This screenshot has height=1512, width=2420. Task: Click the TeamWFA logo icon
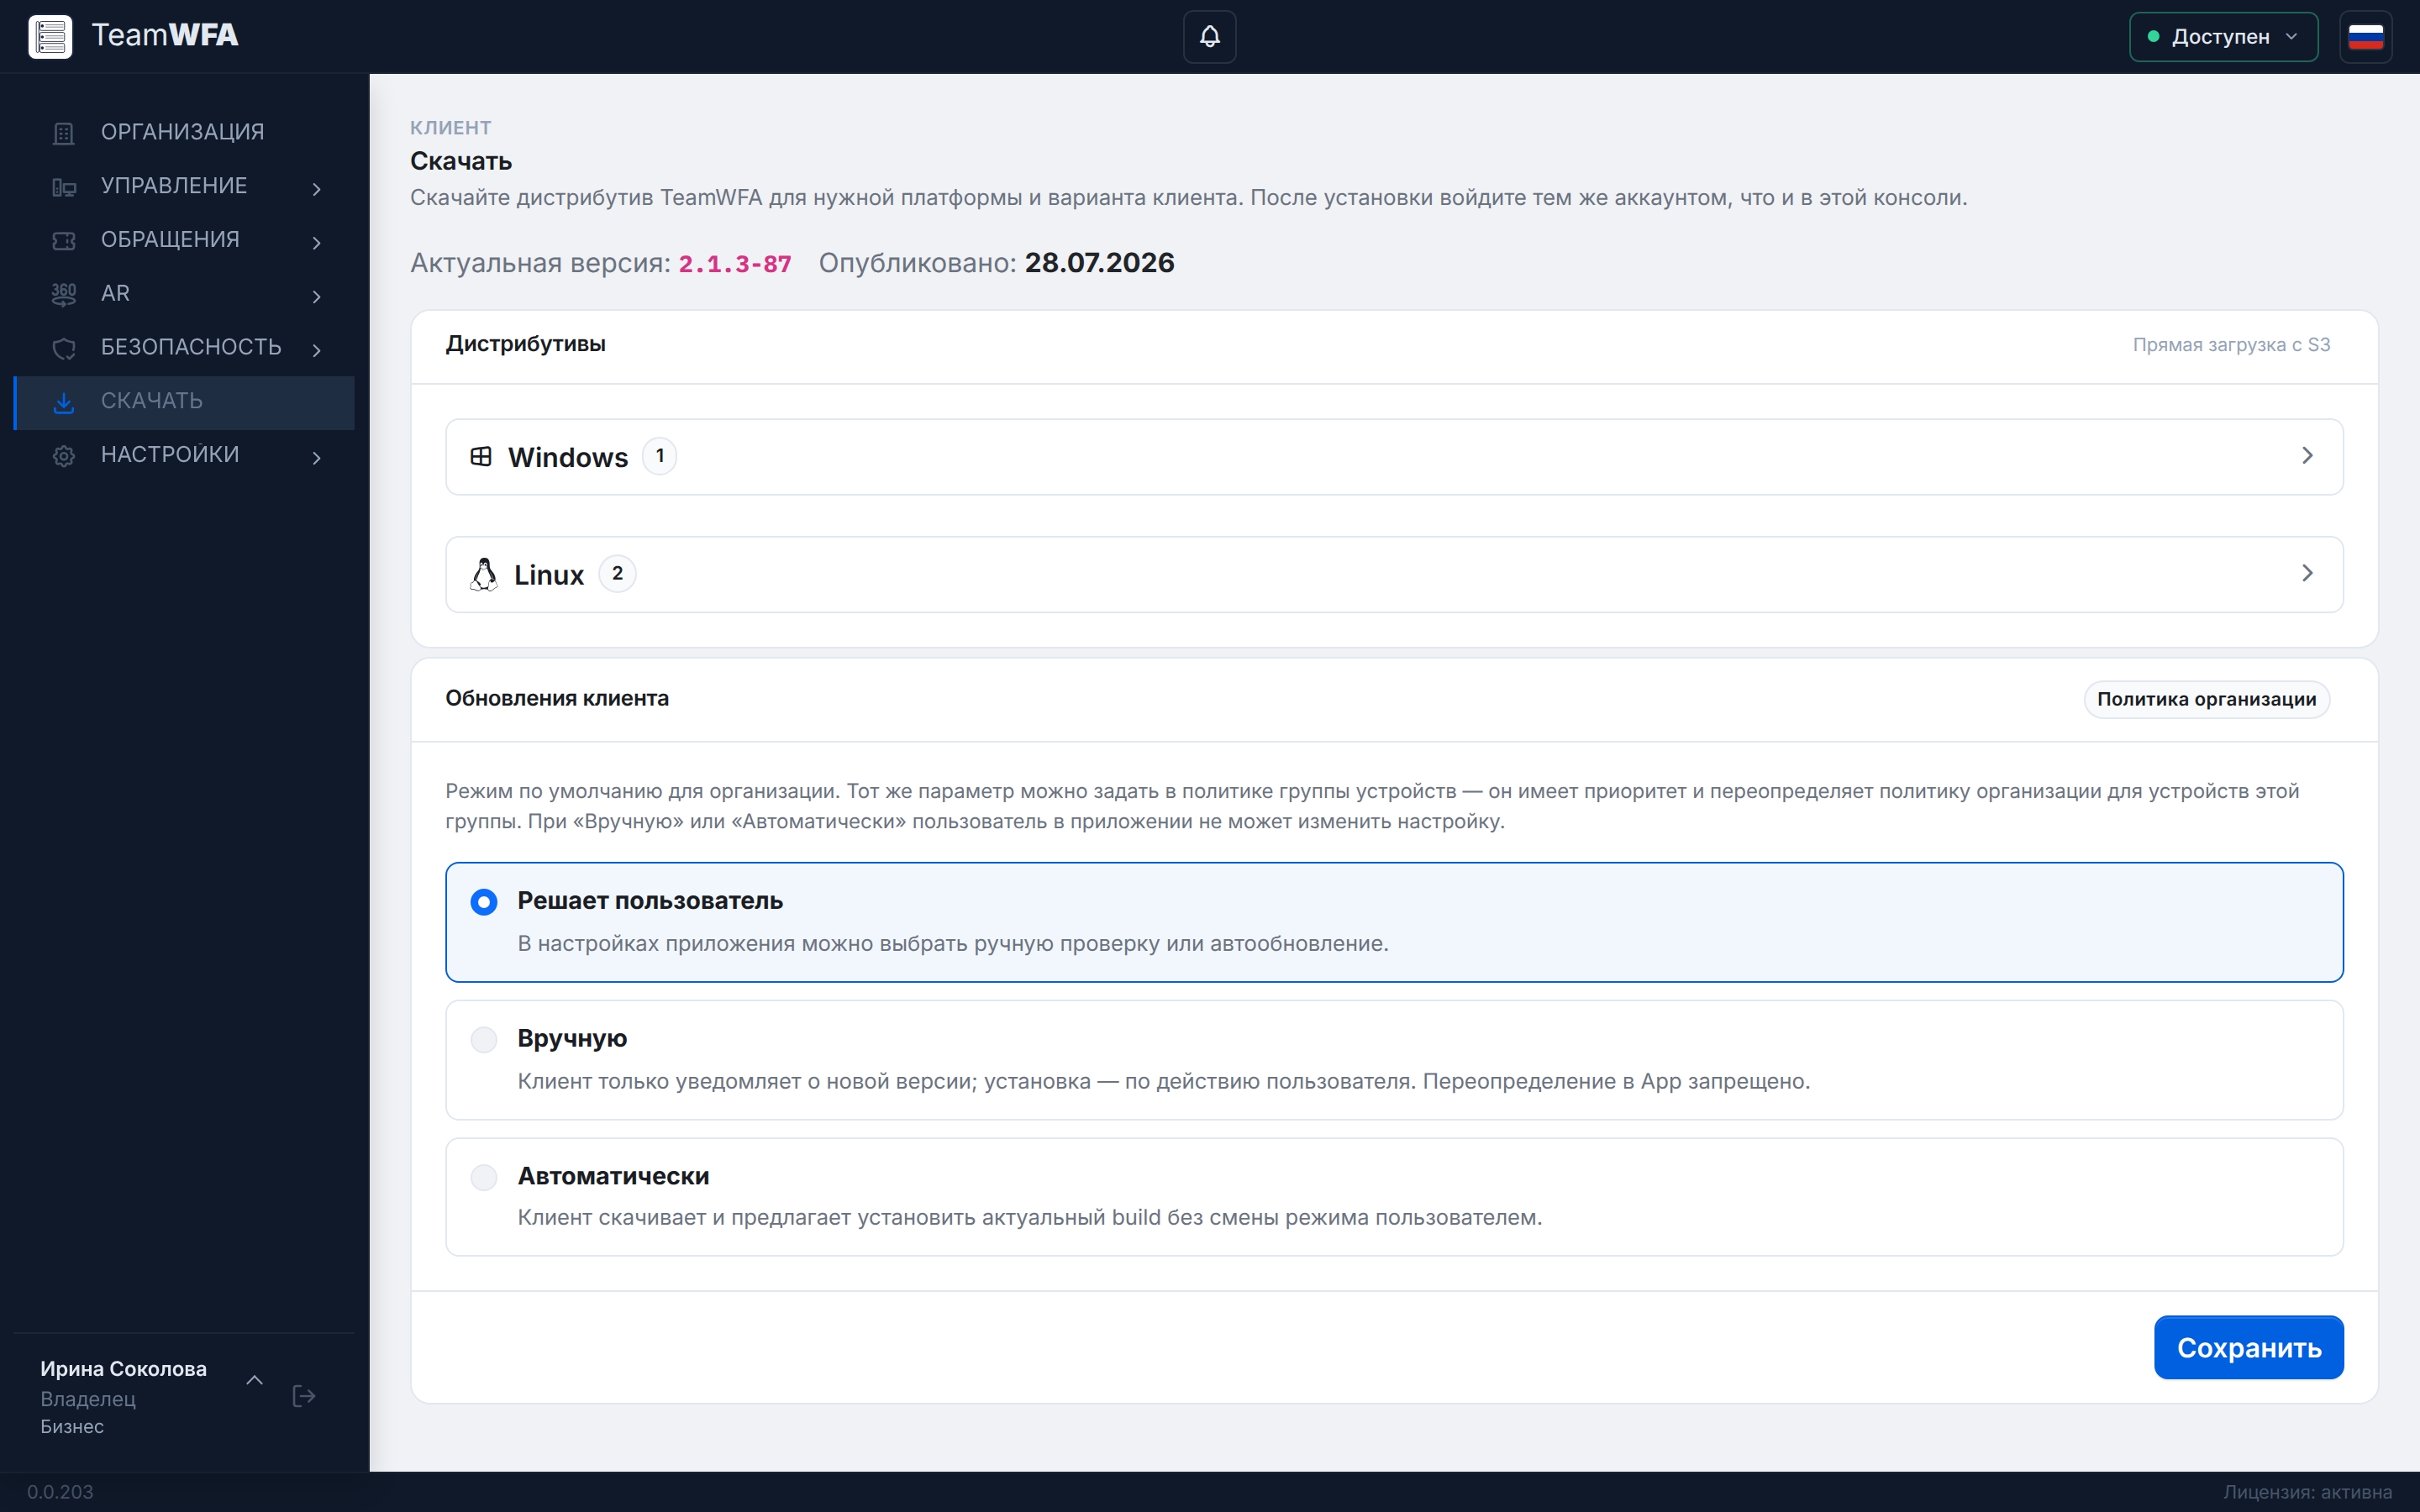[50, 37]
